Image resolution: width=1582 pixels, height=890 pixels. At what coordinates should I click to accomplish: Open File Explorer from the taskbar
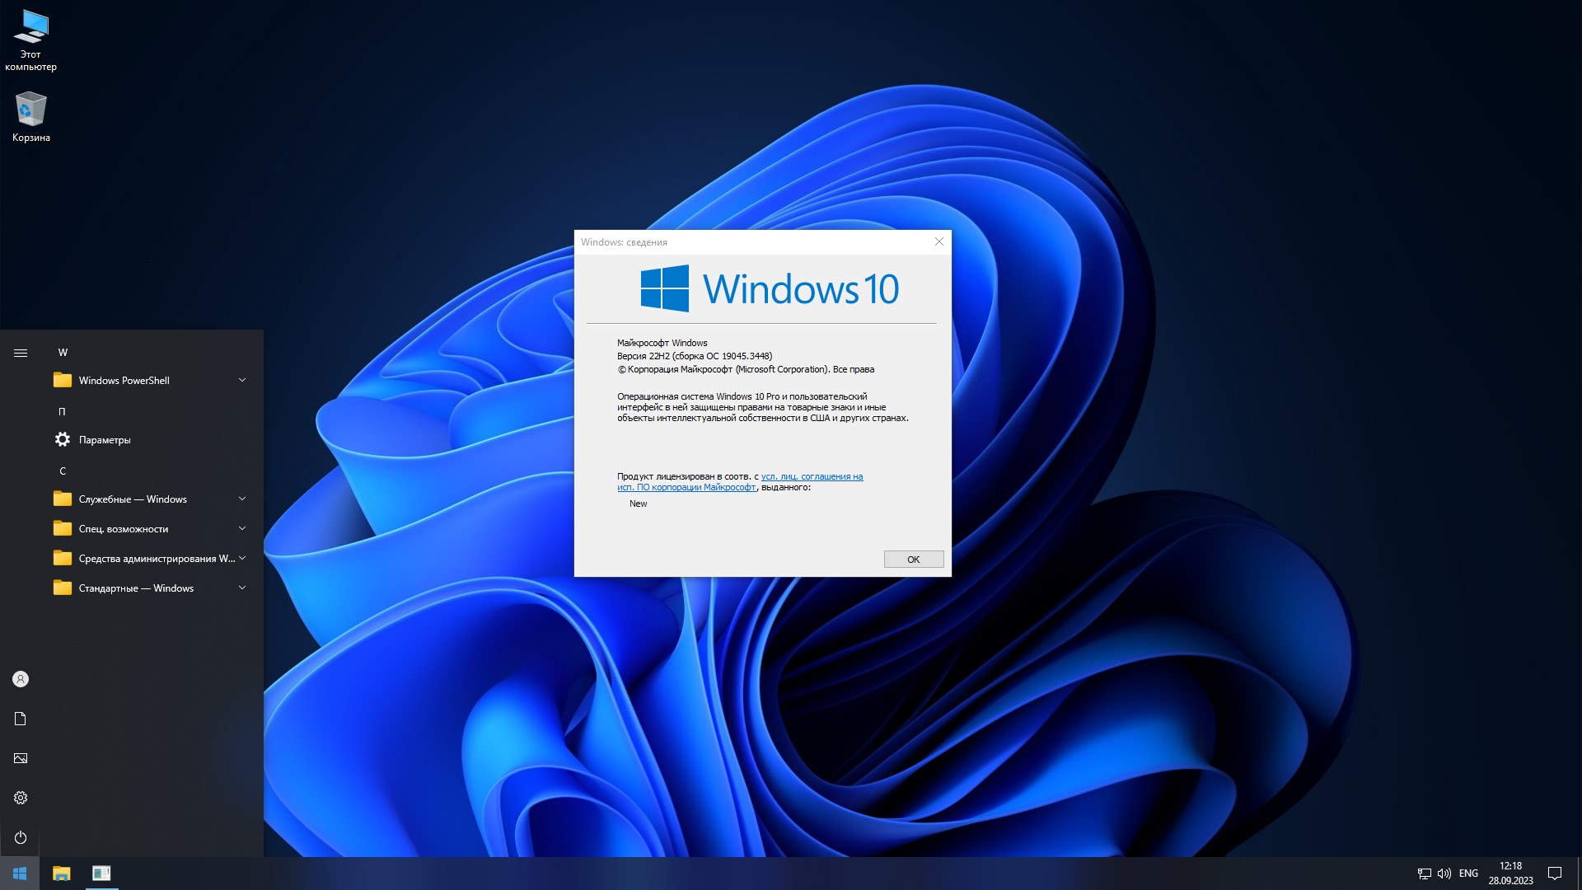click(62, 873)
